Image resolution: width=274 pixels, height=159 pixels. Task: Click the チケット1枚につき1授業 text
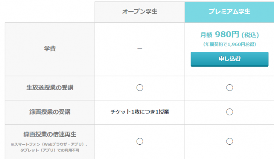tap(140, 112)
